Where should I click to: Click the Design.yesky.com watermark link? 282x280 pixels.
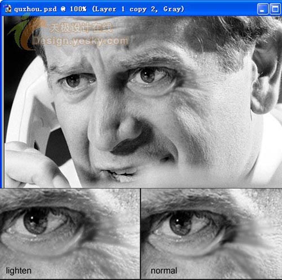coord(81,41)
